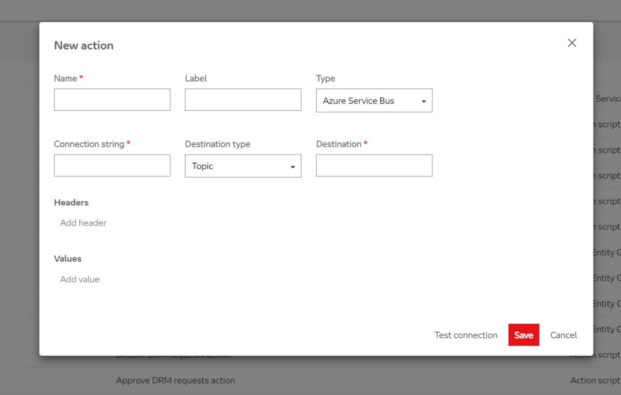Click the New action dialog title
Viewport: 621px width, 395px height.
coord(84,45)
